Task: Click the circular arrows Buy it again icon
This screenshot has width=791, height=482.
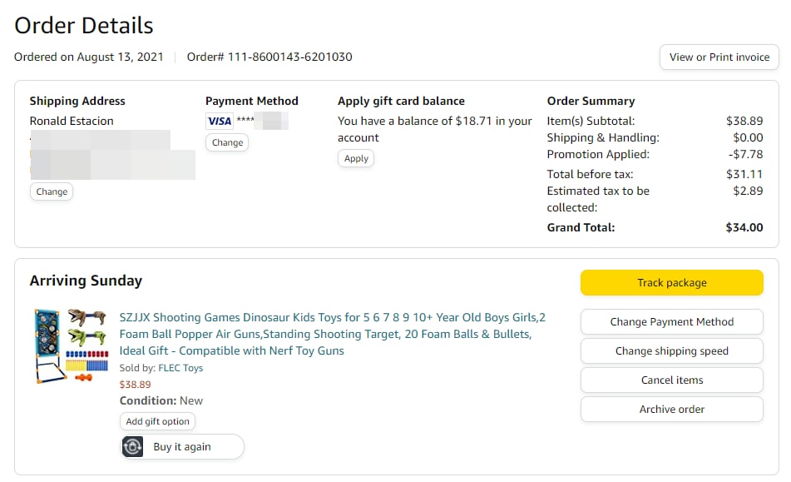Action: (133, 447)
